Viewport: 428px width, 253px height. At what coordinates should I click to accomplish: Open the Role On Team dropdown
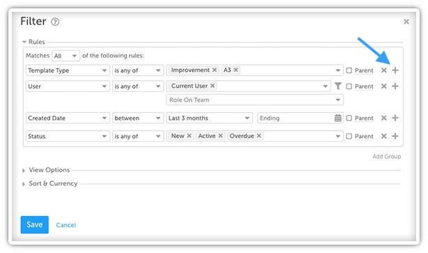tap(254, 100)
